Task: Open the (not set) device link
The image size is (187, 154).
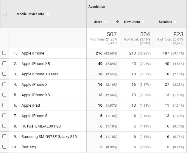Action: click(29, 147)
